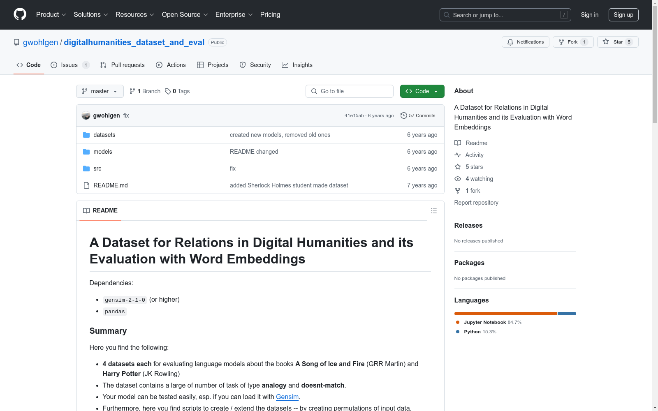
Task: Select the README tab header
Action: 100,210
